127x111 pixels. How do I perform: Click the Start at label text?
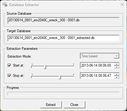pos(18,65)
